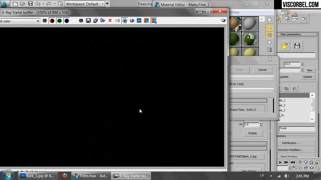Switch to alpha channel white circle
This screenshot has width=321, height=180.
pos(74,21)
